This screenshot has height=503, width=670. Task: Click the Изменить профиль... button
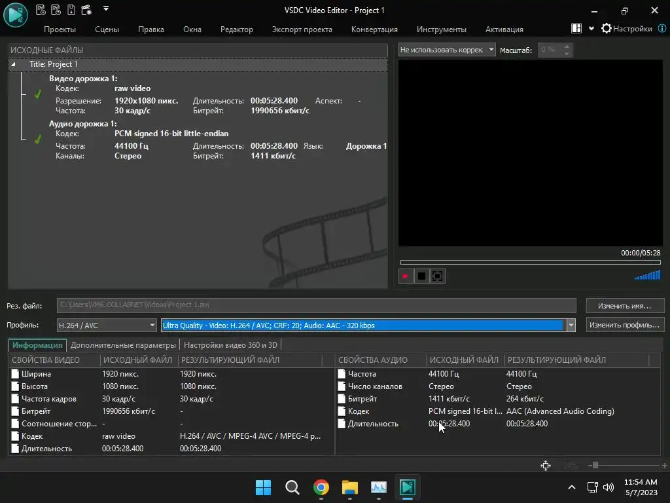(x=625, y=325)
